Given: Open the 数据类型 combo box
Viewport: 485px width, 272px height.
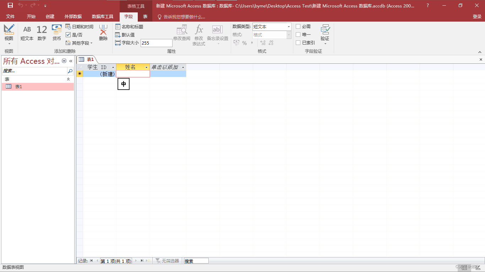Looking at the screenshot, I should coord(272,27).
